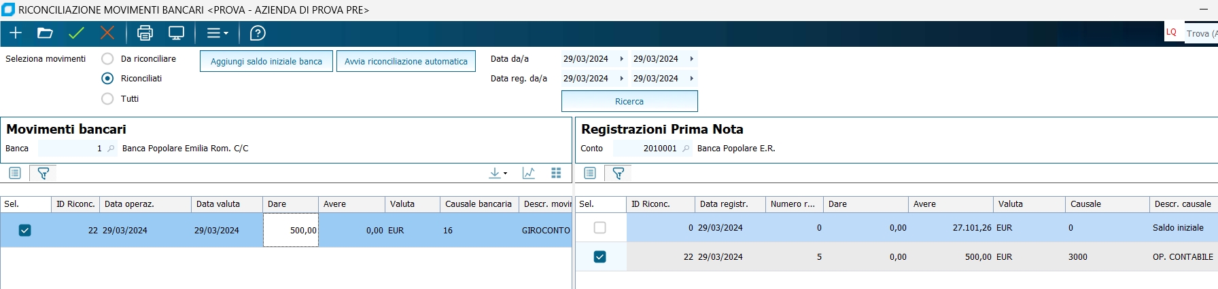The width and height of the screenshot is (1218, 289).
Task: Click the Saldo iniziale description cell
Action: coord(1183,228)
